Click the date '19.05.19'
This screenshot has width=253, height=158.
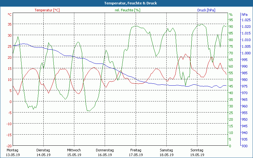click(197, 155)
